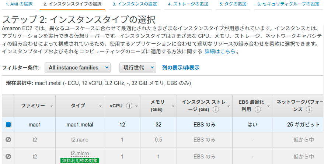Click the ネットワークパフォーマンス info icon
The image size is (324, 164).
[309, 110]
